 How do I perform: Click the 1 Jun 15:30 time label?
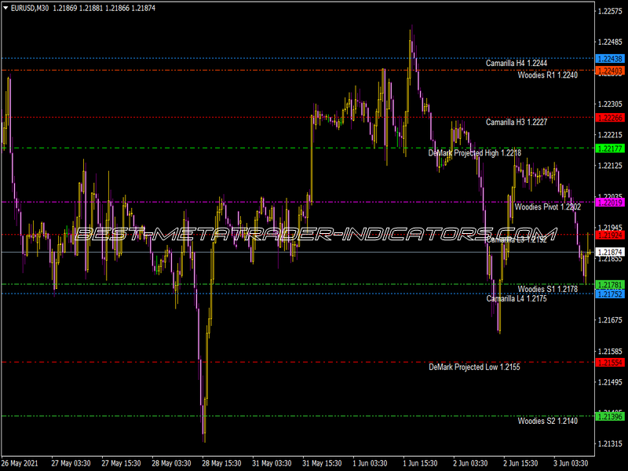tap(420, 463)
